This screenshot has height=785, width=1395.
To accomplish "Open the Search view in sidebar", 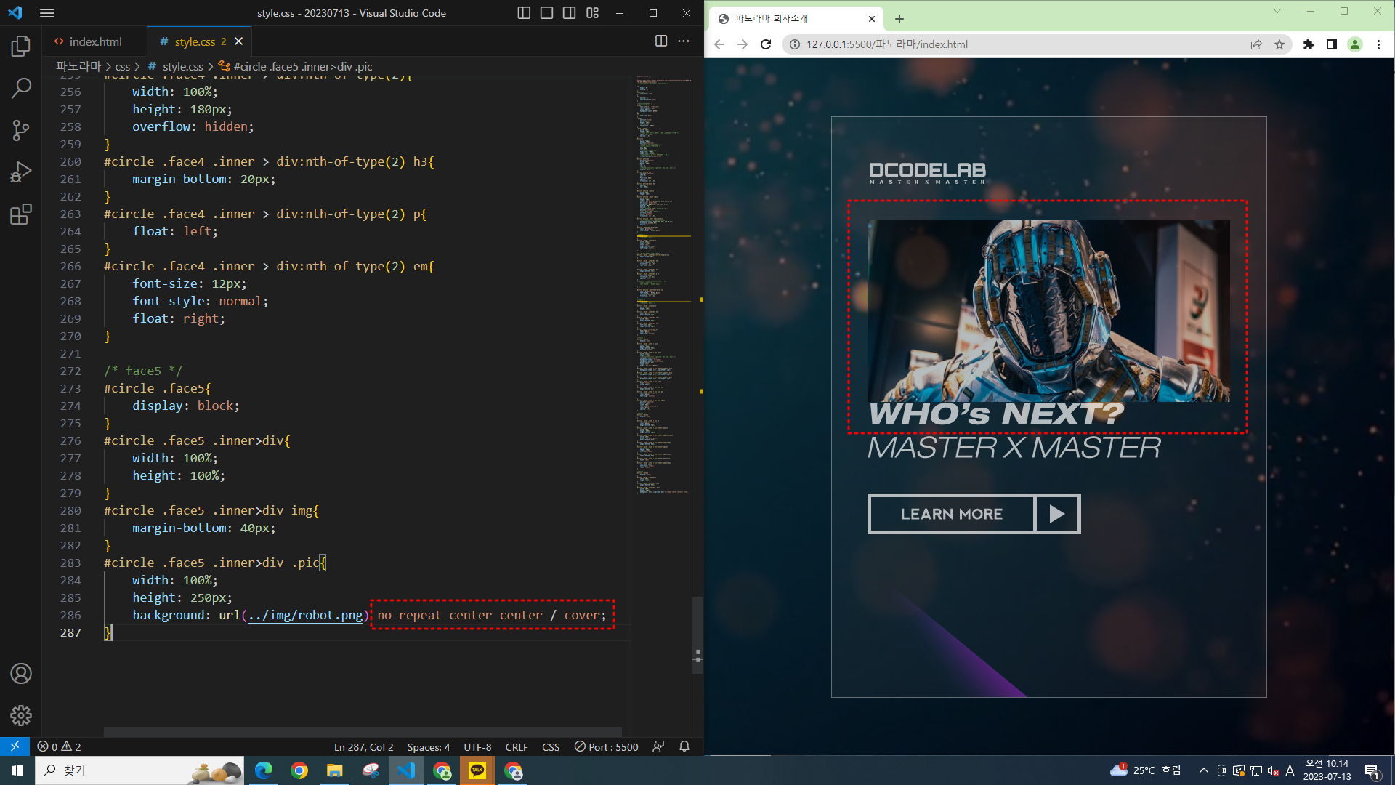I will pos(21,89).
